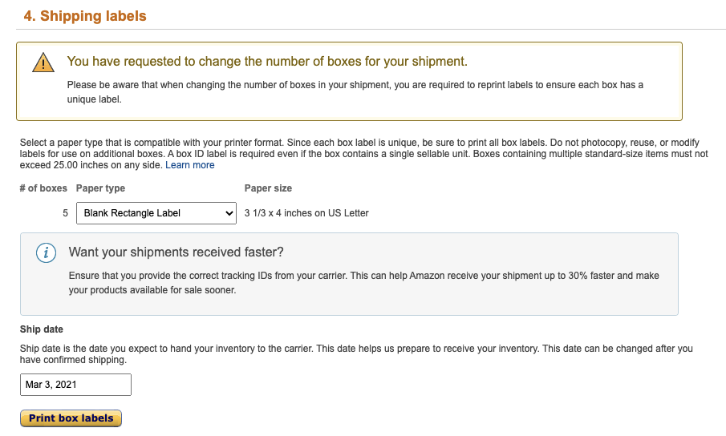
Task: Follow the Learn more link
Action: pyautogui.click(x=190, y=165)
